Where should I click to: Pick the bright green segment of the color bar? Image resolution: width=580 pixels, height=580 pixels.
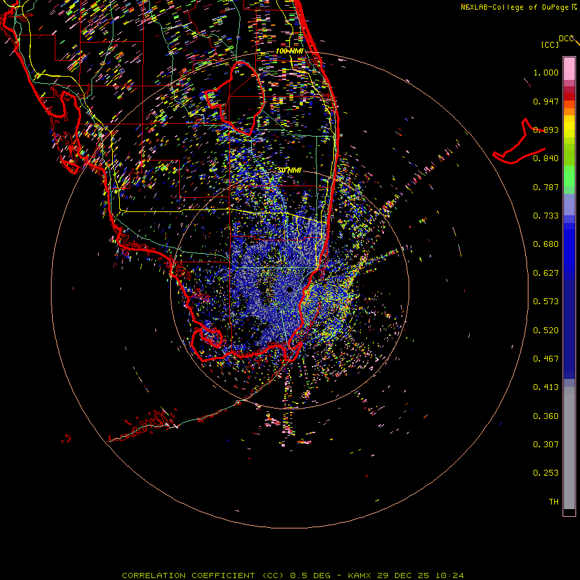tap(569, 176)
